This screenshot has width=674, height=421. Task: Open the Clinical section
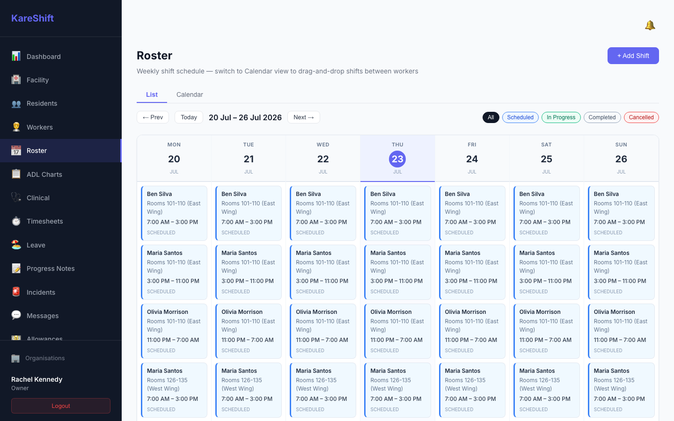pos(61,198)
